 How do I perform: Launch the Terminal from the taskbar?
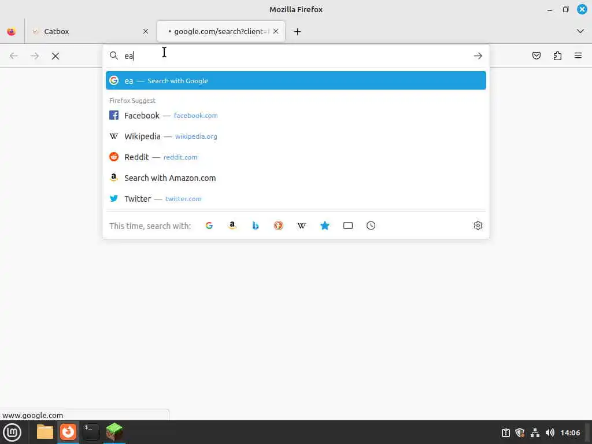(x=91, y=432)
